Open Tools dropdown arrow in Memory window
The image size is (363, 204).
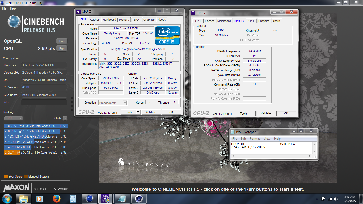[x=253, y=113]
